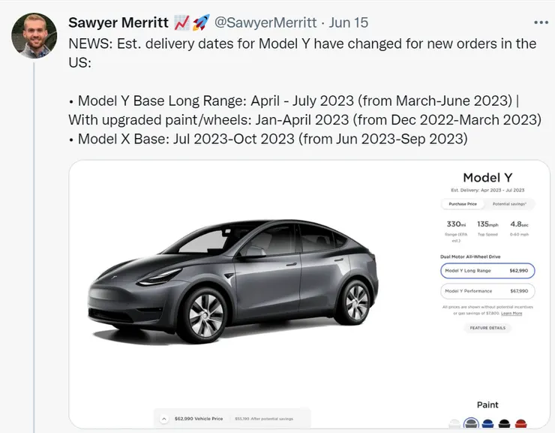Select Model Y Performance option
Screen dimensions: 555x433
click(487, 290)
